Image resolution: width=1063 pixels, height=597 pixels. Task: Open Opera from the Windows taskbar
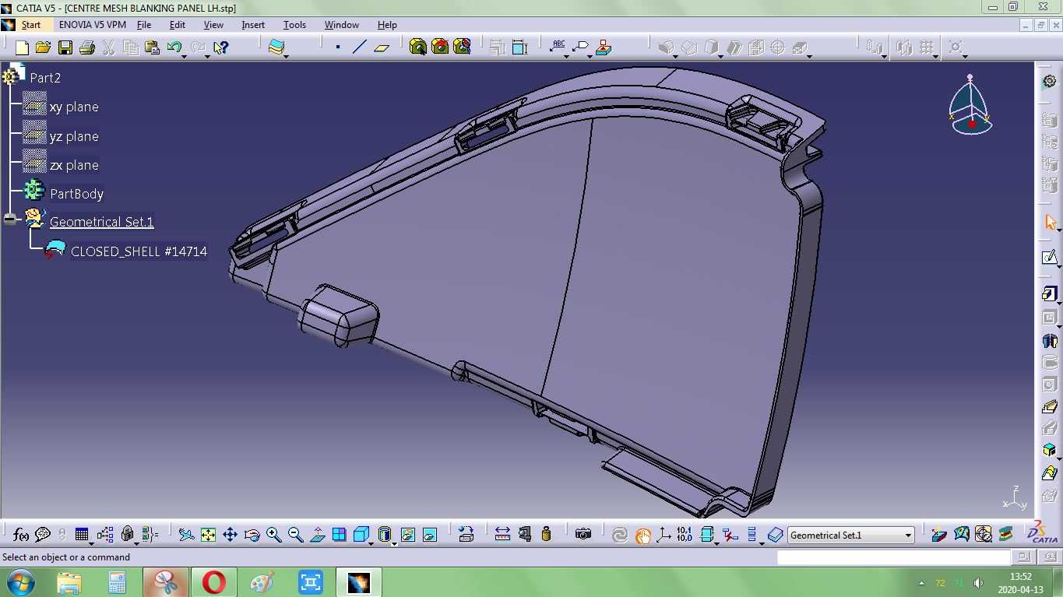213,582
